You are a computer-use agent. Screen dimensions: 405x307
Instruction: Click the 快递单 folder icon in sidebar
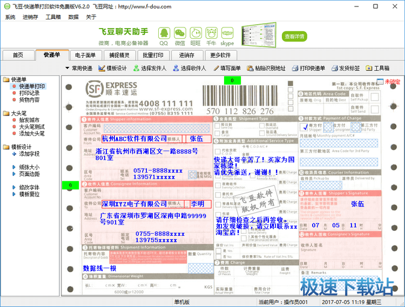[6, 79]
